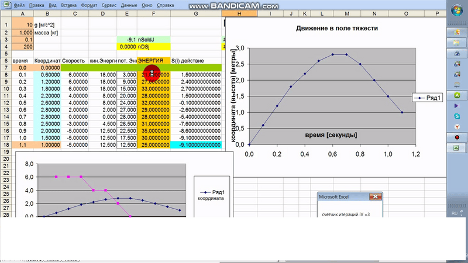Image resolution: width=468 pixels, height=263 pixels.
Task: Open Skype from the taskbar
Action: pyautogui.click(x=457, y=116)
